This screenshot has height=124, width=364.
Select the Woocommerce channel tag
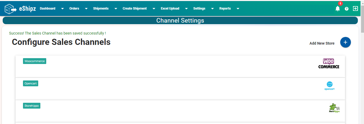coord(34,61)
